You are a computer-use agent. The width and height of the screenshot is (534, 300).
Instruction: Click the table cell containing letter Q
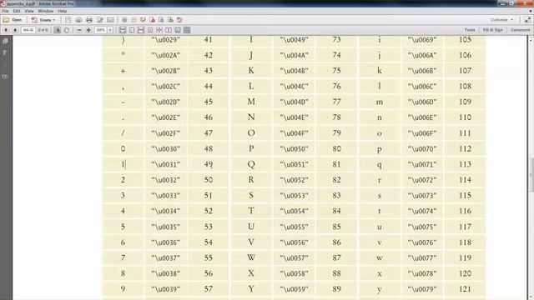[x=251, y=164]
